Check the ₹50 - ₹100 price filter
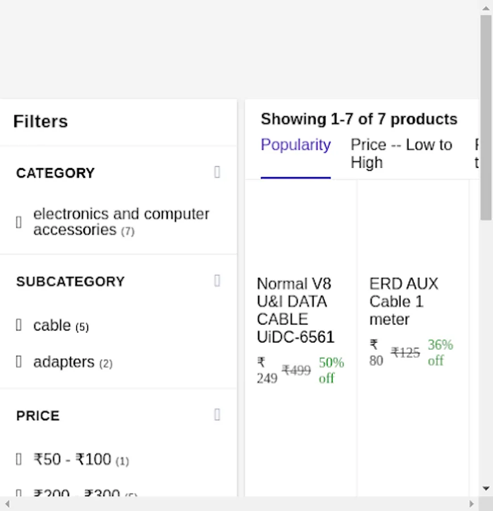This screenshot has height=511, width=493. (19, 459)
